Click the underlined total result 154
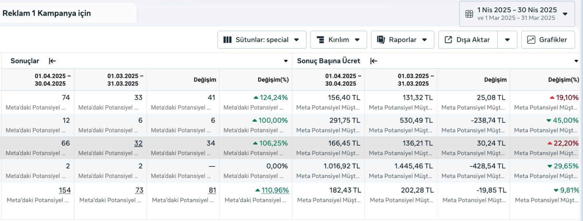The image size is (583, 221). [x=65, y=190]
